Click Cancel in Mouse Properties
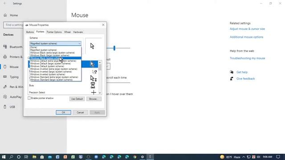Viewport: 285px width, 160px height. [80, 112]
